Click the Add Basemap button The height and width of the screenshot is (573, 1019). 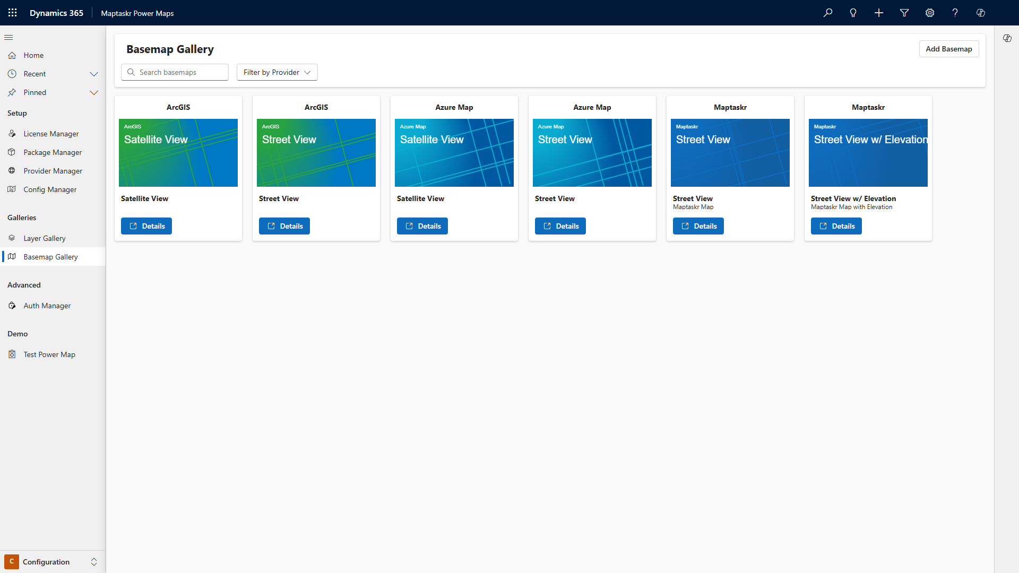point(948,49)
